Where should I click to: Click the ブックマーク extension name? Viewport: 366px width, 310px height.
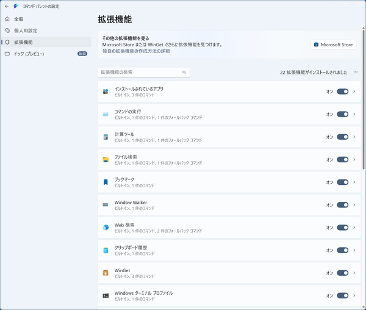124,179
